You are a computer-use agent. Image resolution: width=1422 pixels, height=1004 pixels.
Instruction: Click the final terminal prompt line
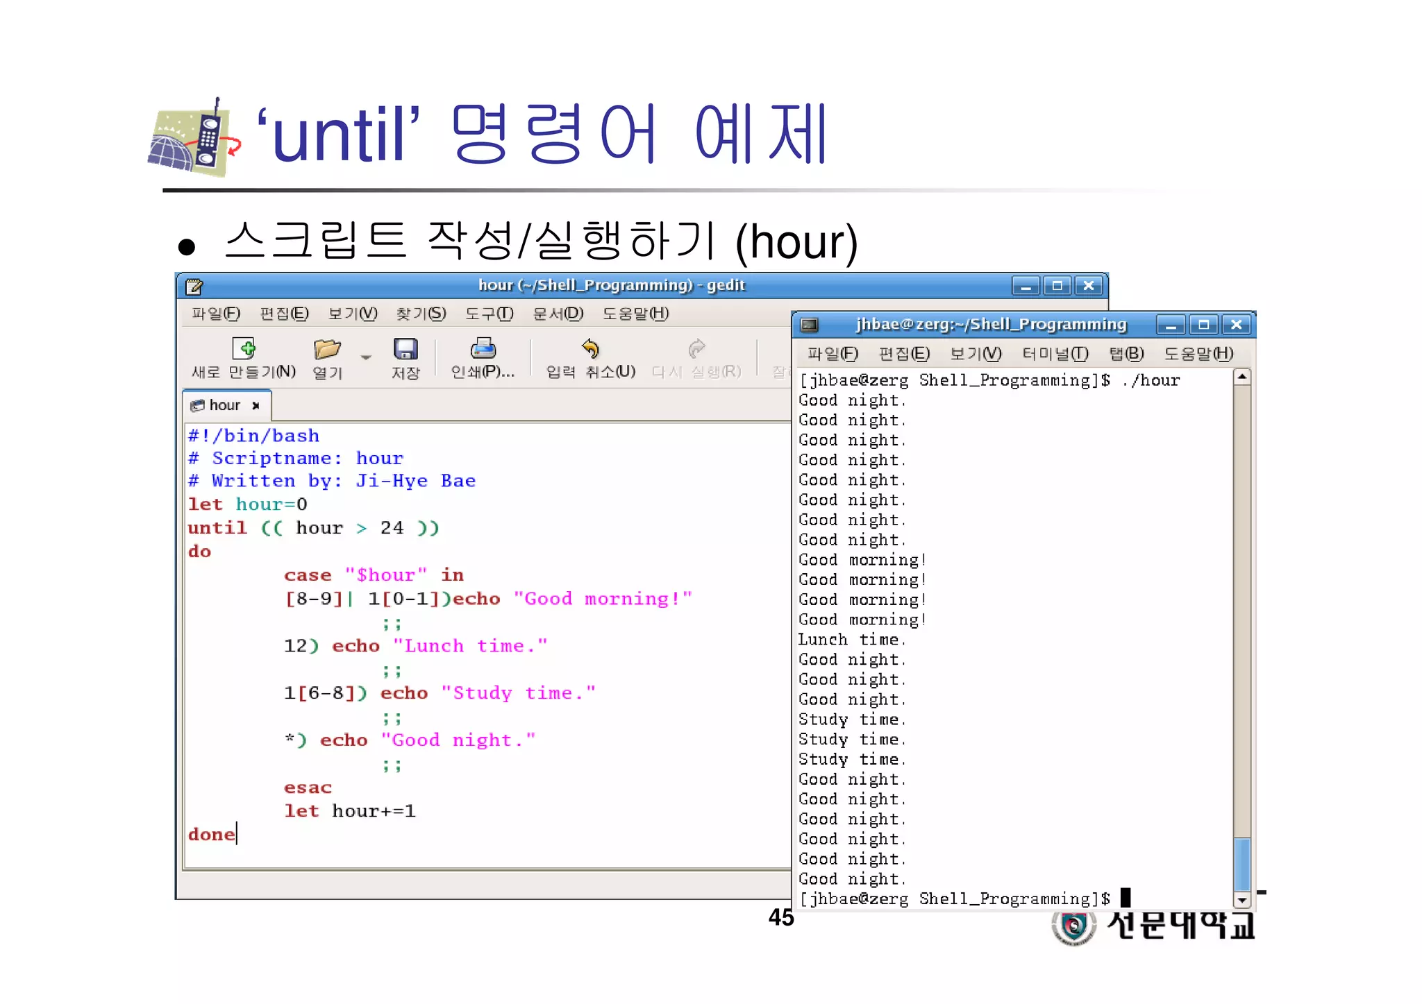point(965,899)
